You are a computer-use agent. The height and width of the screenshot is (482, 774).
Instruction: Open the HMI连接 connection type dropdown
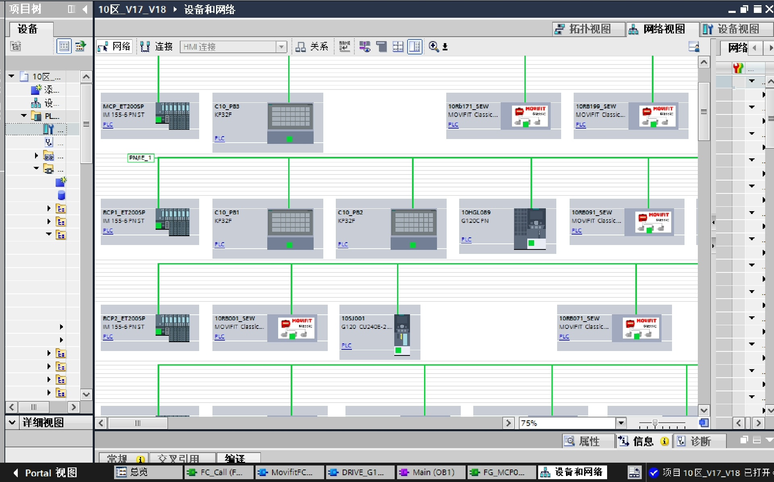[281, 47]
